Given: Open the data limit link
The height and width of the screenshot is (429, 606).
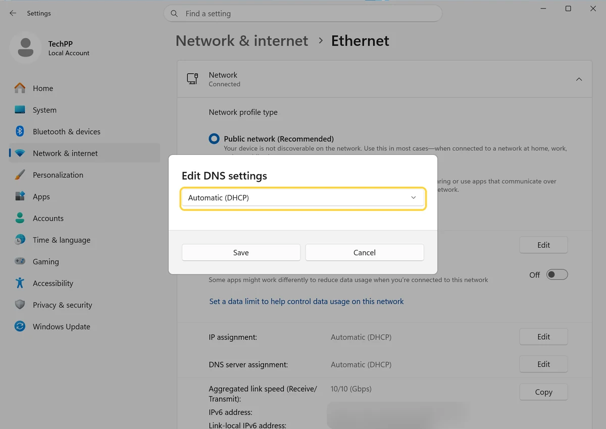Looking at the screenshot, I should pos(307,301).
